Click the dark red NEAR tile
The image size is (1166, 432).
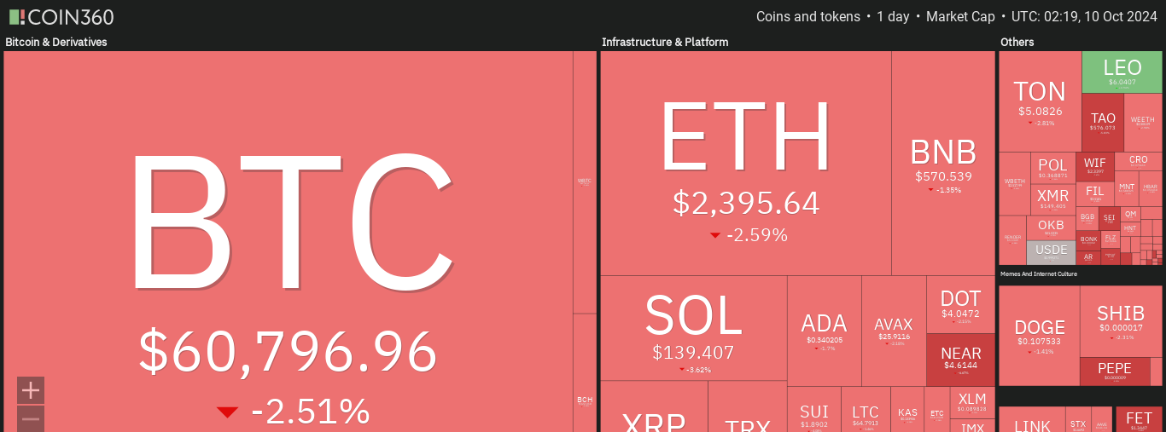[960, 359]
